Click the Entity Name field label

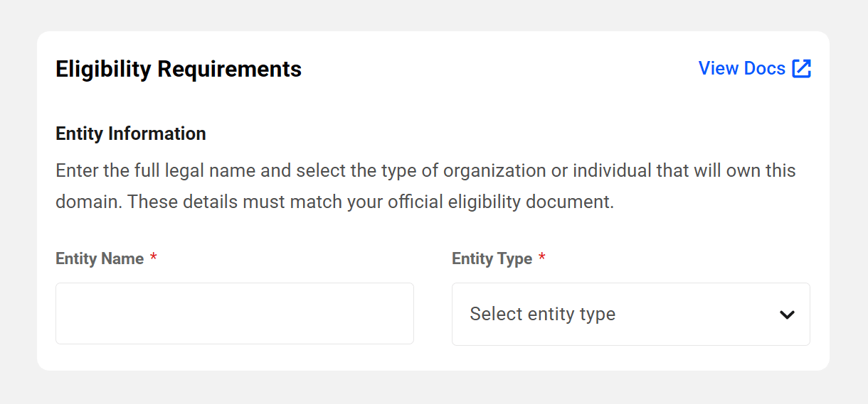(x=100, y=259)
